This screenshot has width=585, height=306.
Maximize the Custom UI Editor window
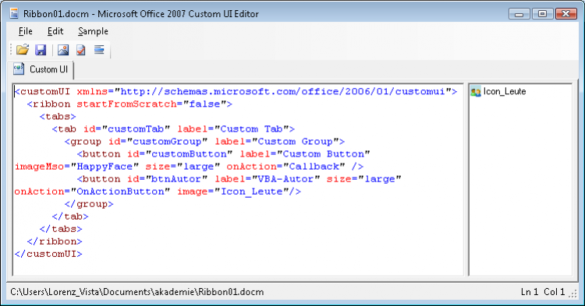tap(542, 14)
